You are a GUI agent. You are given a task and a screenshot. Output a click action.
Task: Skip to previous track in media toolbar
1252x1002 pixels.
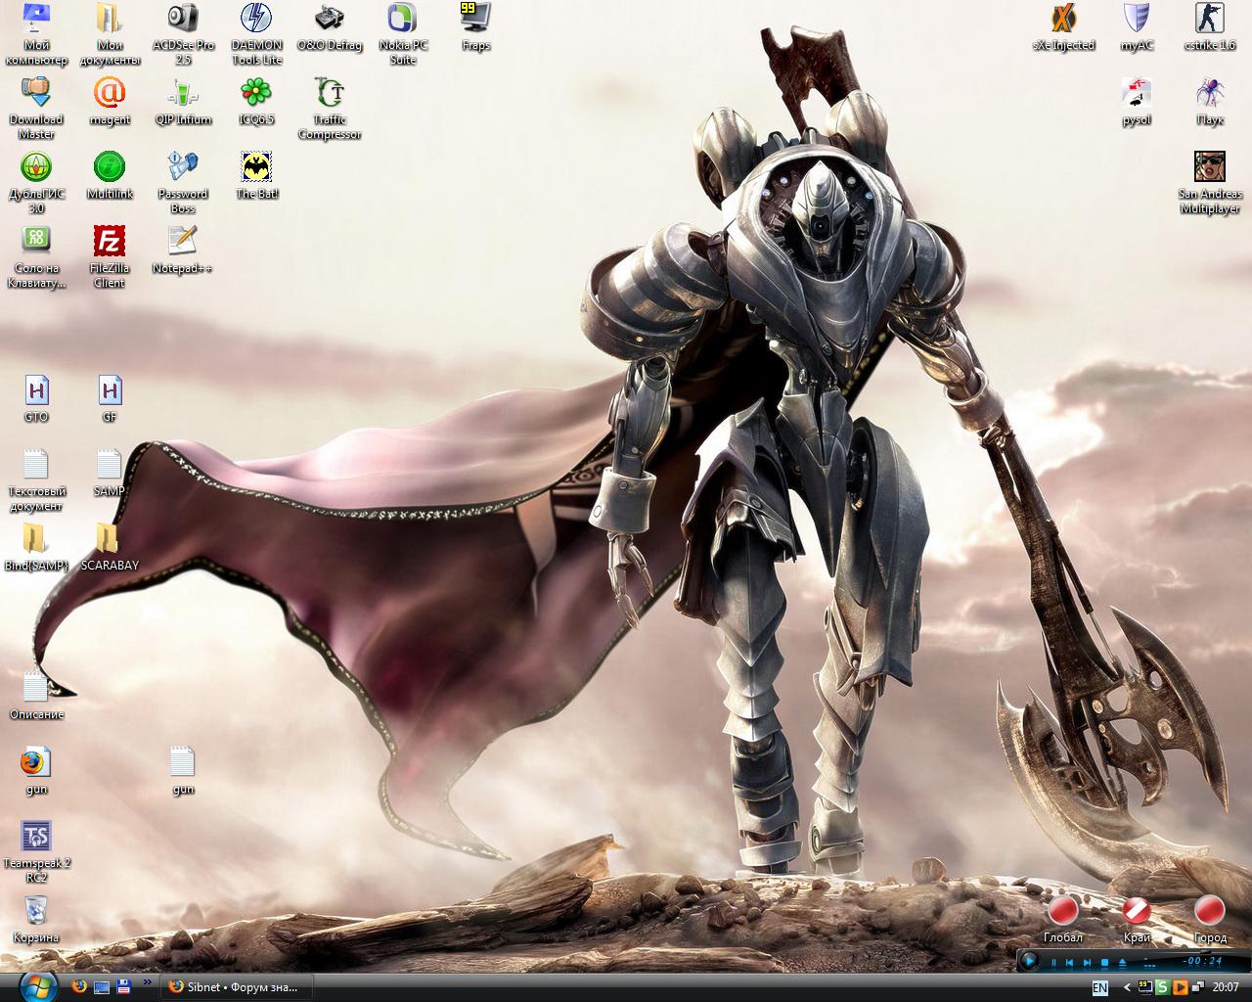(1069, 963)
